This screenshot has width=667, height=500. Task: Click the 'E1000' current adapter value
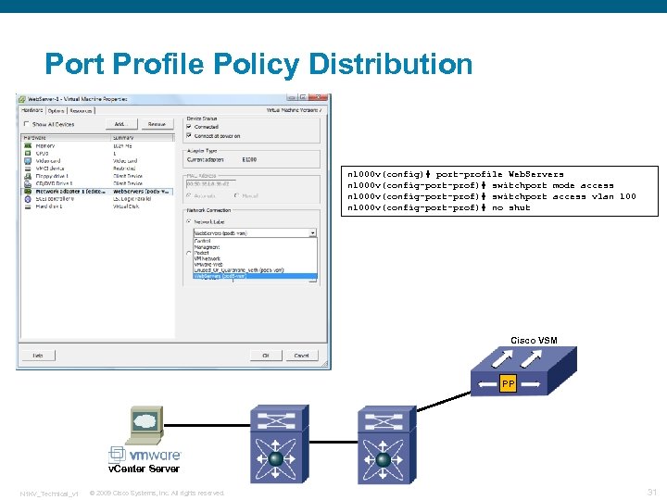click(249, 159)
